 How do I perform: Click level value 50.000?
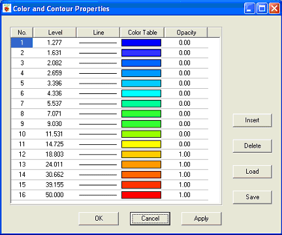pyautogui.click(x=54, y=195)
